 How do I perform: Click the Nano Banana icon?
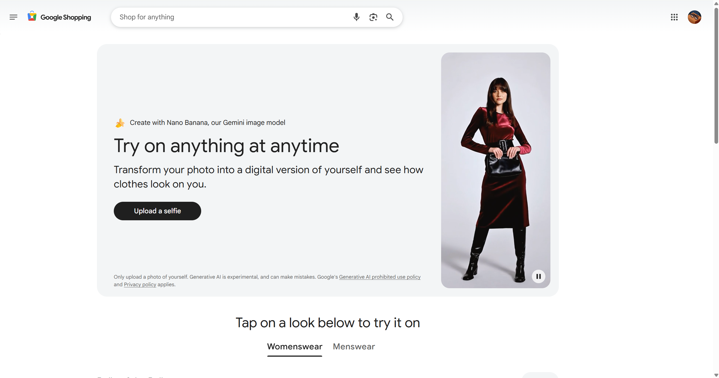tap(120, 123)
